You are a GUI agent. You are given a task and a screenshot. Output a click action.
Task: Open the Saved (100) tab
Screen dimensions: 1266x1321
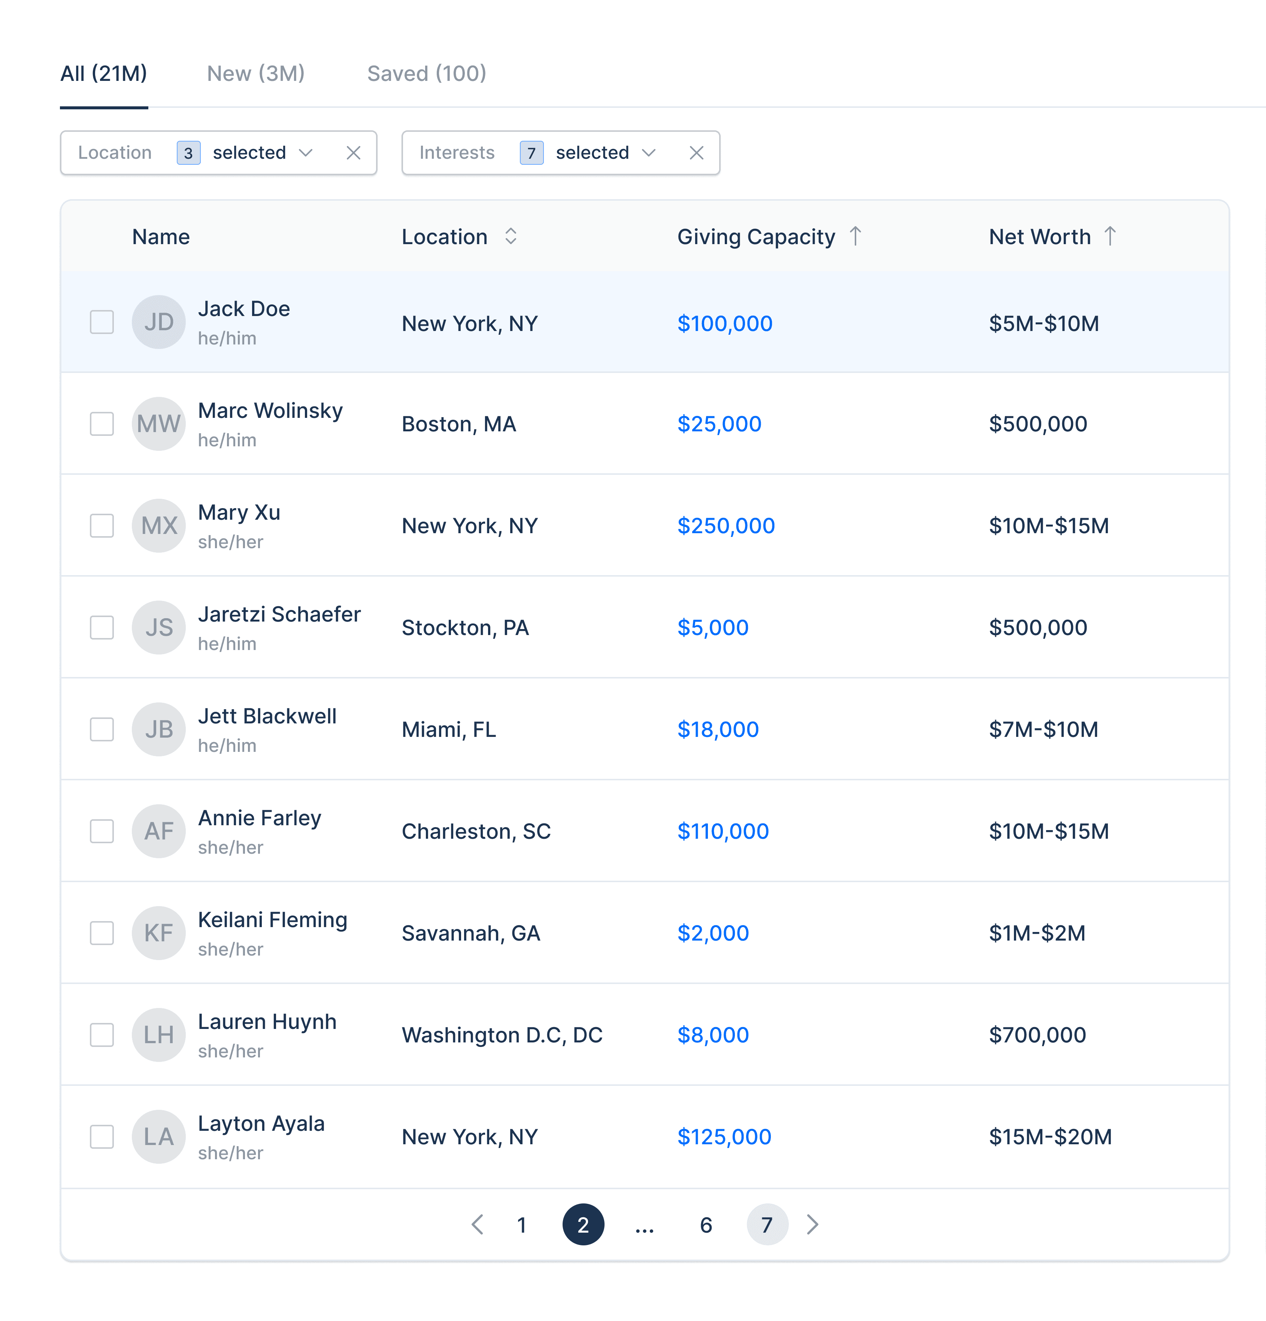426,73
